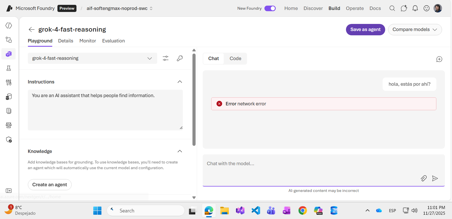
Task: Switch to the Details tab
Action: coord(66,41)
